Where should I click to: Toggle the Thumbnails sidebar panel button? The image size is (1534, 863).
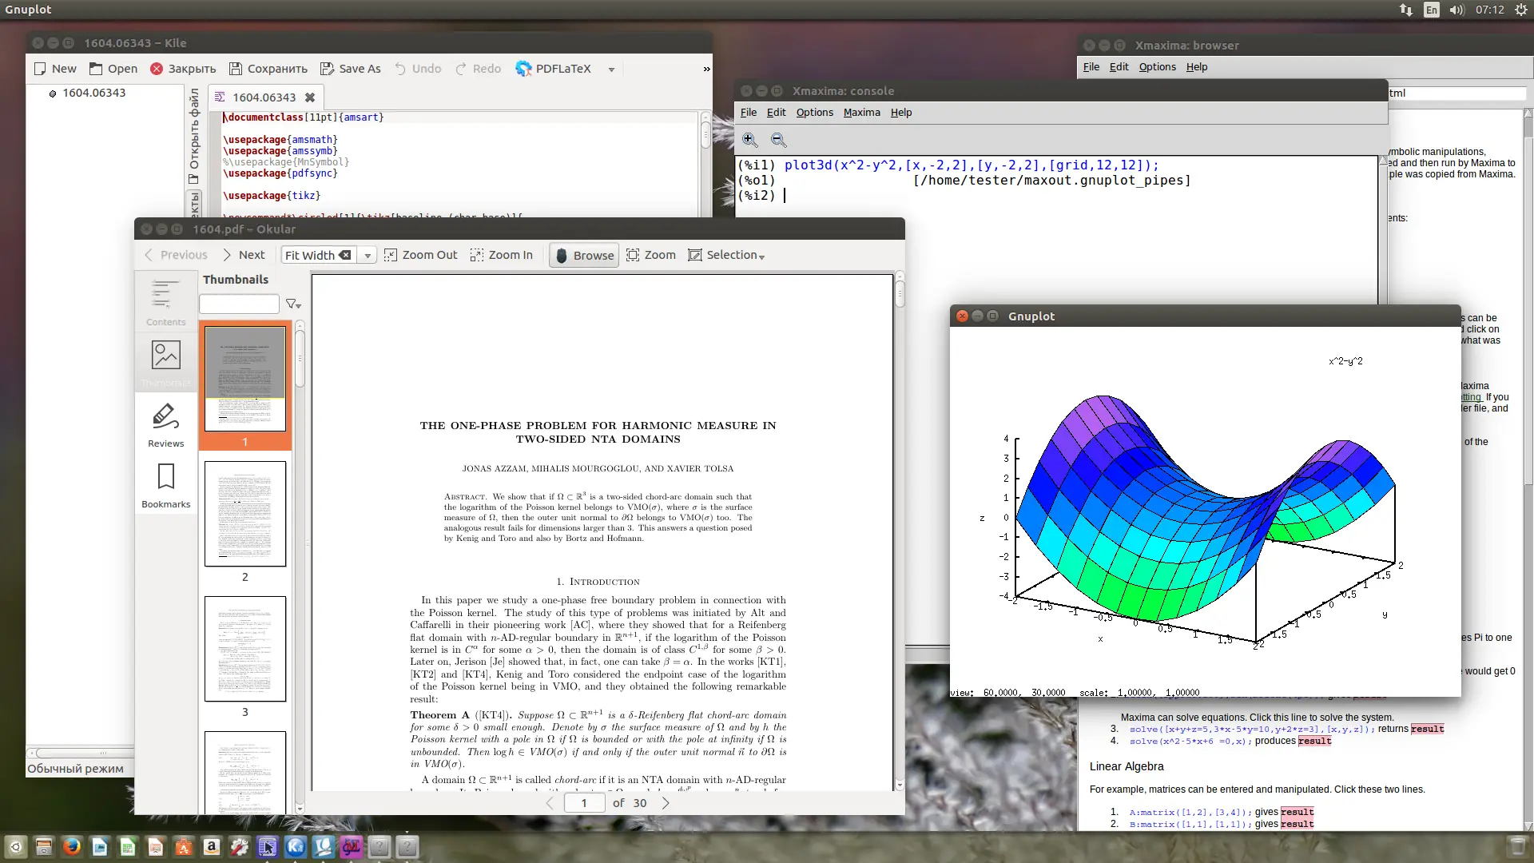tap(165, 361)
